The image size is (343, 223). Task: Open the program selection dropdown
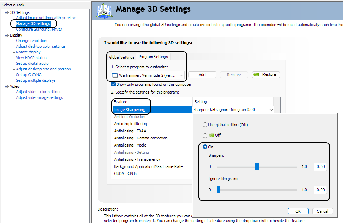(x=181, y=75)
